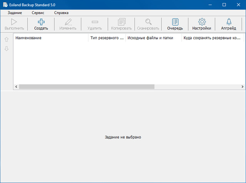
Task: Open the Очередь (Queue) list icon
Action: coord(175,22)
